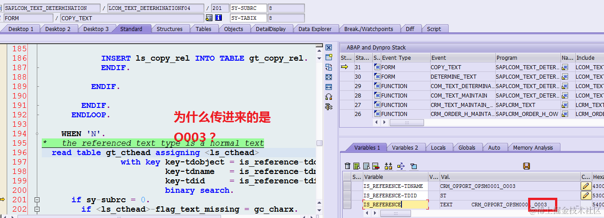Open the Break./Watchpoints tab
Screen dimensions: 604x218
(x=369, y=29)
